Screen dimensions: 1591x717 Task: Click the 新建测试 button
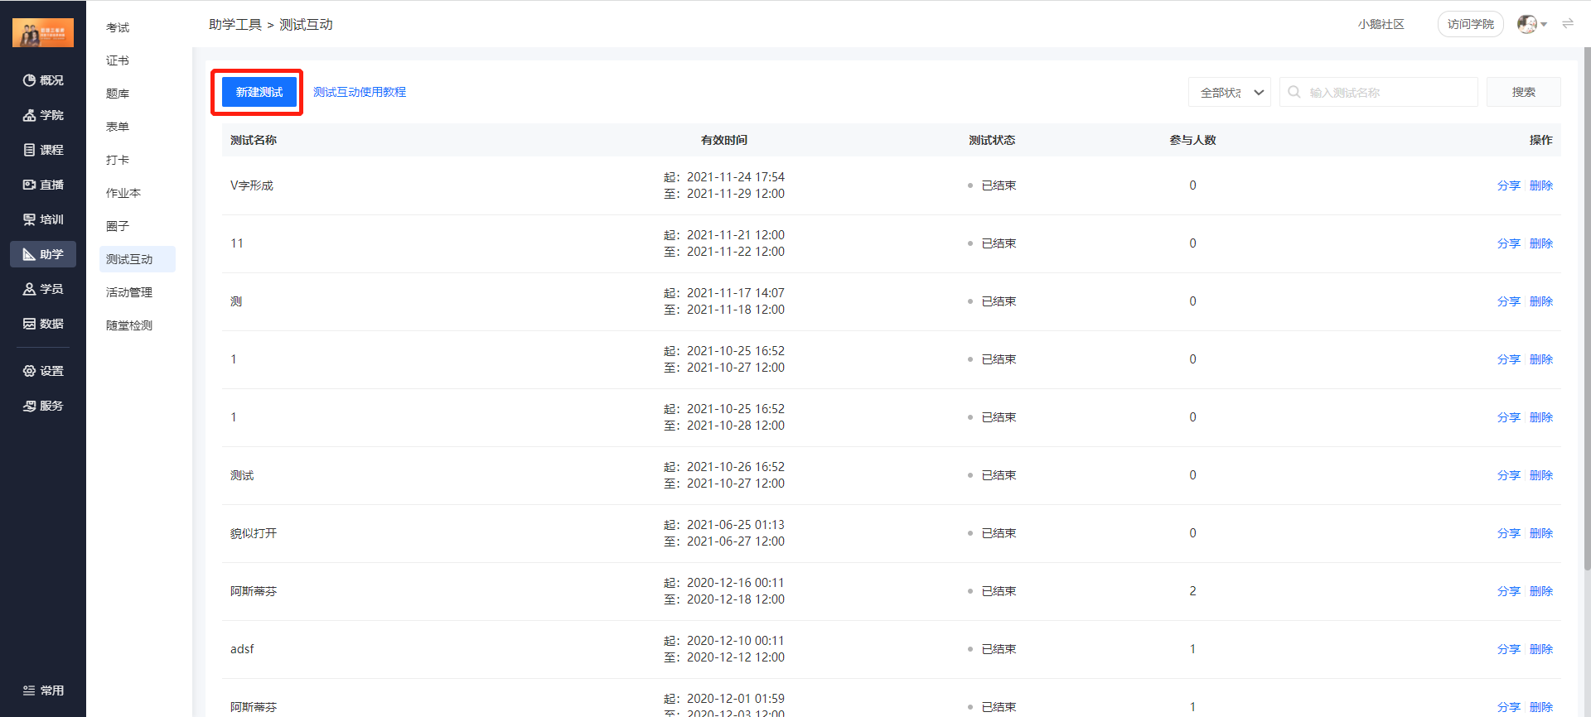click(259, 92)
